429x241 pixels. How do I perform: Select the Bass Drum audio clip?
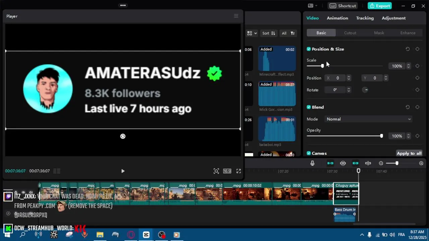tap(345, 214)
